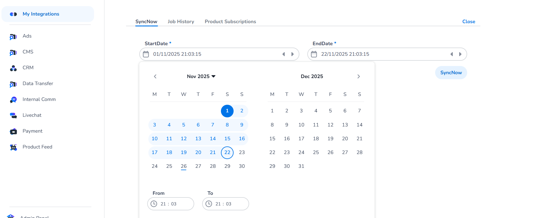Click the From time field
This screenshot has width=555, height=218.
click(x=171, y=204)
